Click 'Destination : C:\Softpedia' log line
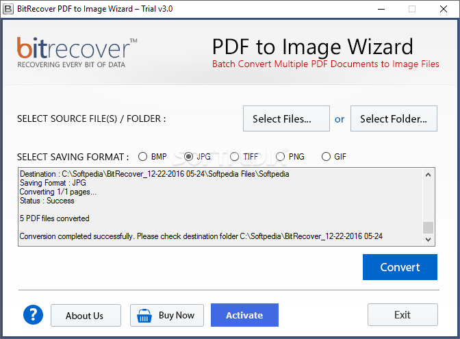This screenshot has width=460, height=339. coord(154,174)
